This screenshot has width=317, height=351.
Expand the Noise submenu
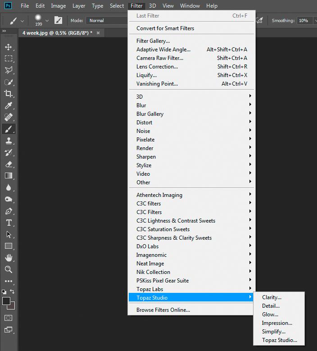(x=191, y=131)
